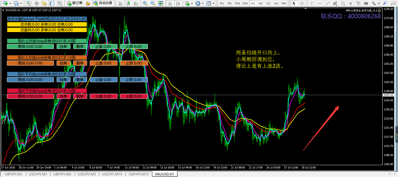This screenshot has height=177, width=398.
Task: Select the D1 timeframe
Action: coord(268,3)
